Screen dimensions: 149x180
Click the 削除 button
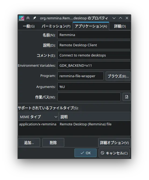tap(53, 142)
